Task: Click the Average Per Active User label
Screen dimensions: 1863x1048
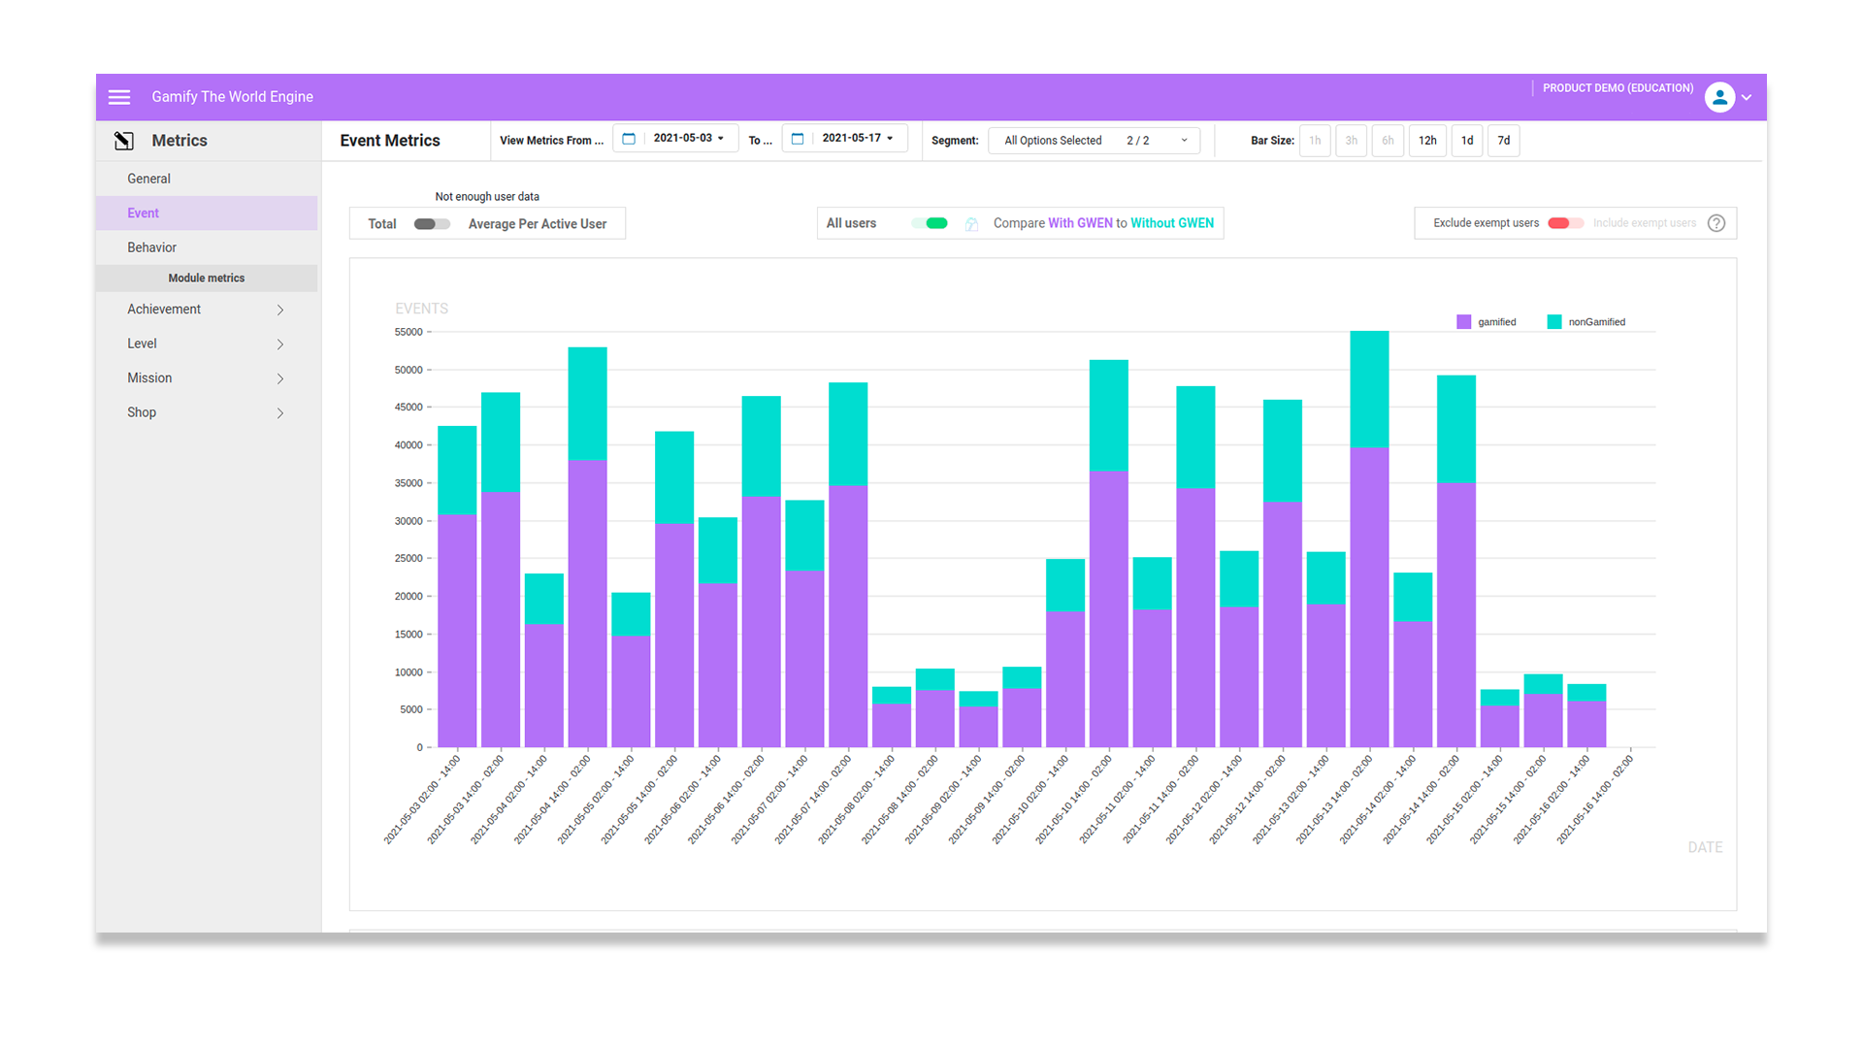Action: tap(538, 224)
